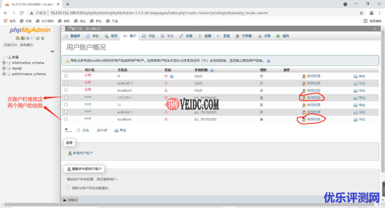The image size is (385, 208).
Task: Open a new browser tab
Action: [67, 4]
